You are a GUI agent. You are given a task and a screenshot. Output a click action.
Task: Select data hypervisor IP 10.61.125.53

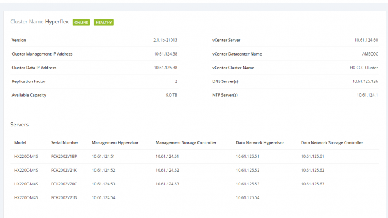pos(247,184)
